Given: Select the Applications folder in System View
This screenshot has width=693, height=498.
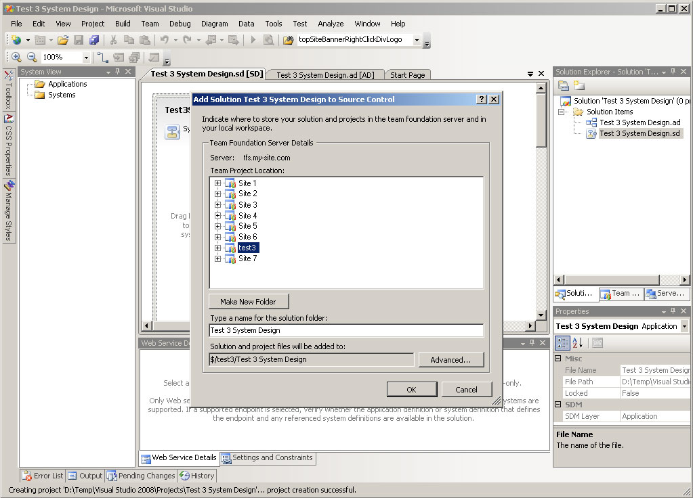Looking at the screenshot, I should (x=67, y=84).
